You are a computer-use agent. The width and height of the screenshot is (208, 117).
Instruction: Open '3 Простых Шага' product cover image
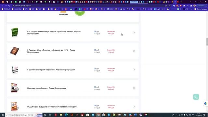click(14, 51)
